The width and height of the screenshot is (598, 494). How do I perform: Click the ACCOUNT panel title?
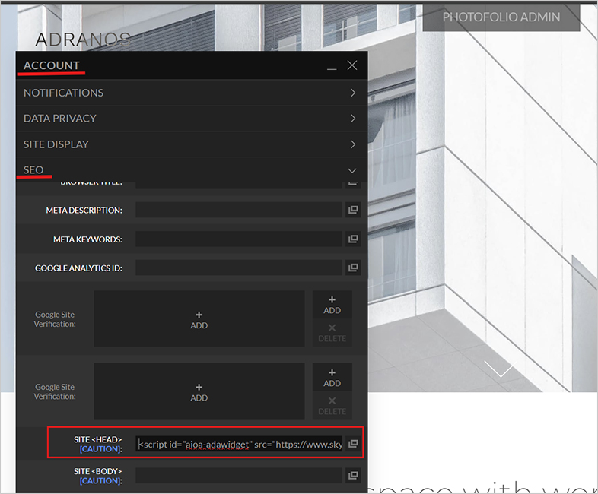point(52,65)
